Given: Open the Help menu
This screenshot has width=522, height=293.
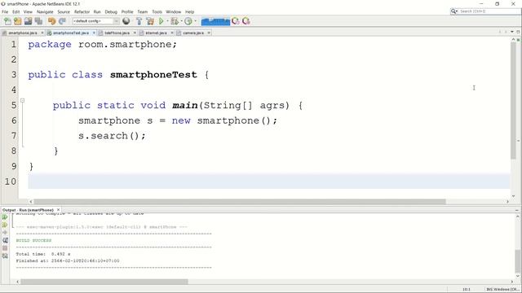Looking at the screenshot, I should point(189,11).
